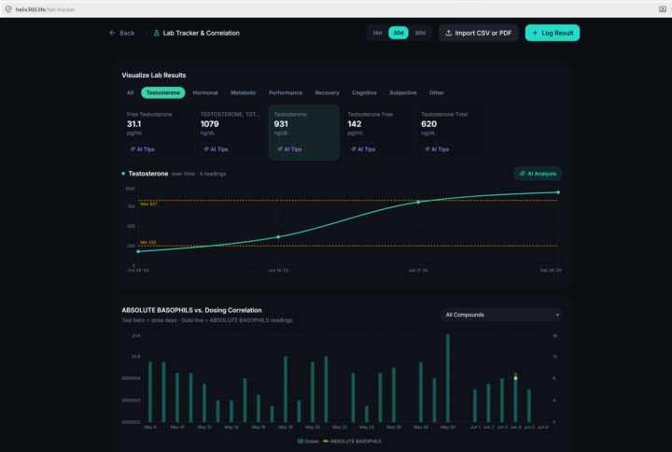Click the flask icon beside Lab Tracker title
The image size is (672, 452).
(157, 33)
